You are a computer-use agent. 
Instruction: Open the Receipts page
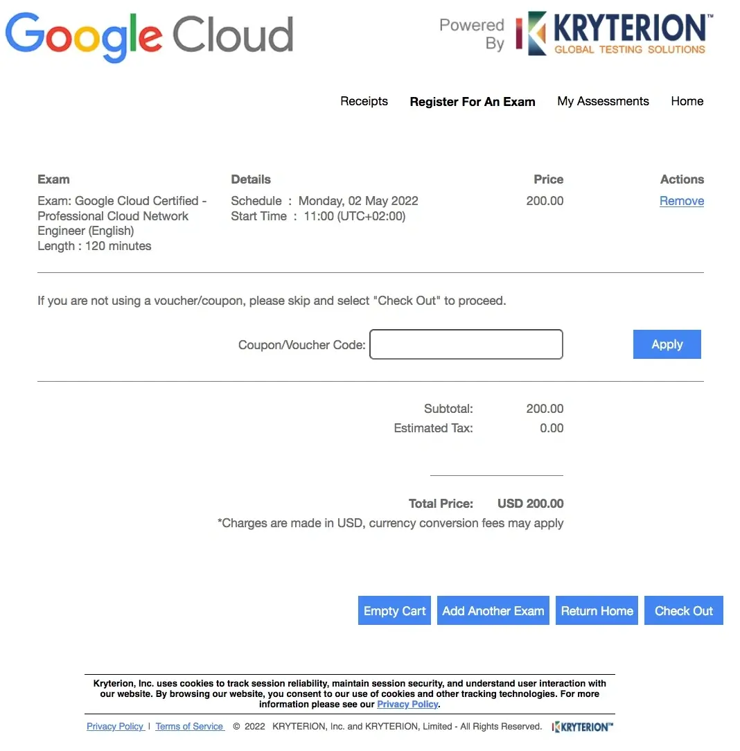(364, 101)
